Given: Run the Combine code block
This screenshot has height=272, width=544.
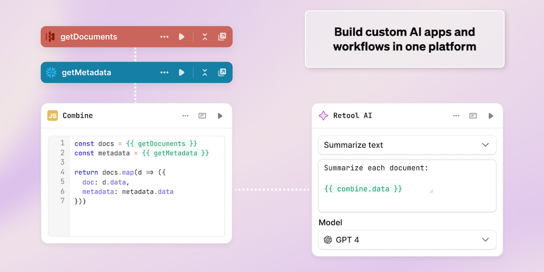Looking at the screenshot, I should (x=220, y=115).
